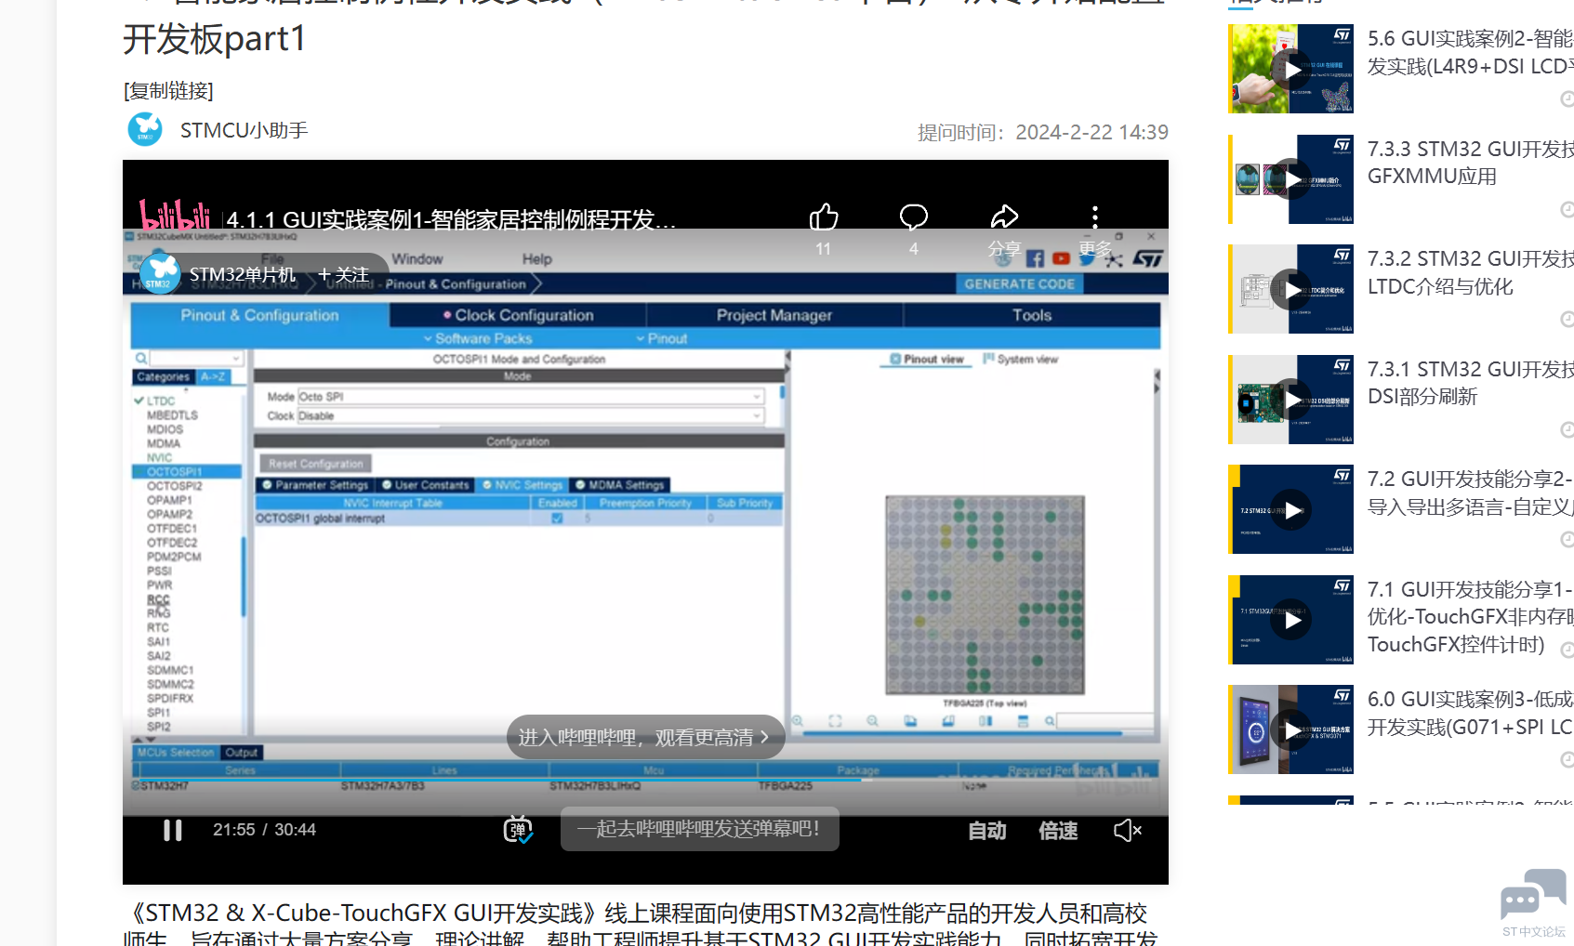Unmute the video with the speaker icon
Image resolution: width=1574 pixels, height=946 pixels.
1128,830
